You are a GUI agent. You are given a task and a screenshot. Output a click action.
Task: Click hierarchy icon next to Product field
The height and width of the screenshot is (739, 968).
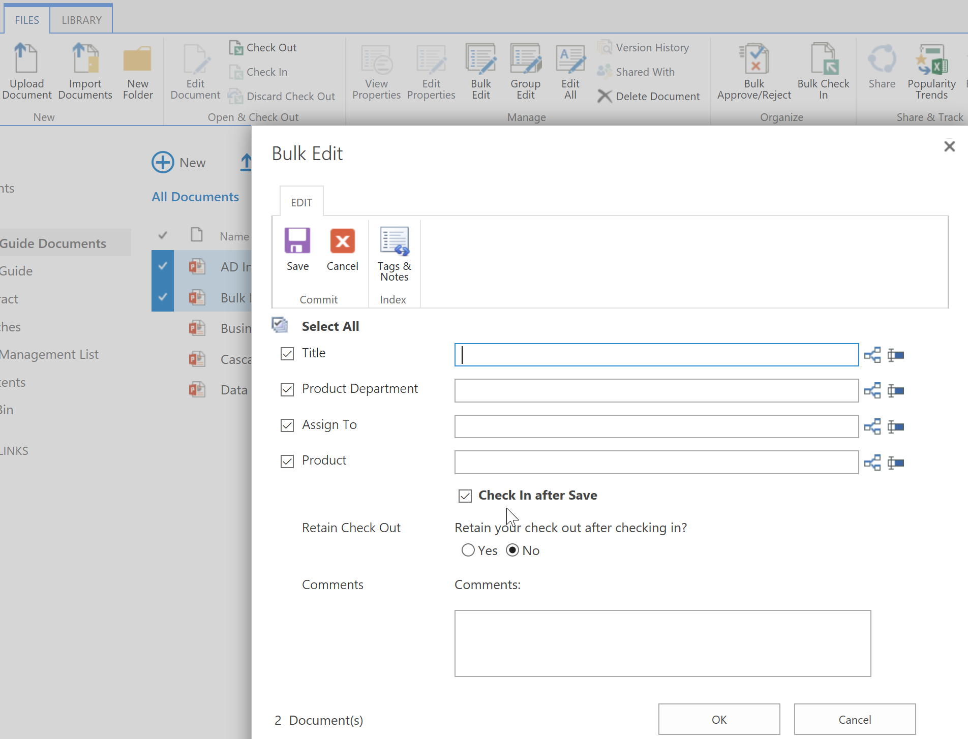point(872,463)
